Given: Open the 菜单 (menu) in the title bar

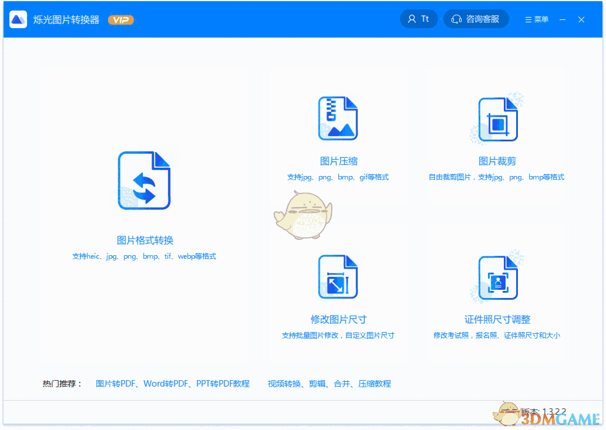Looking at the screenshot, I should (536, 19).
